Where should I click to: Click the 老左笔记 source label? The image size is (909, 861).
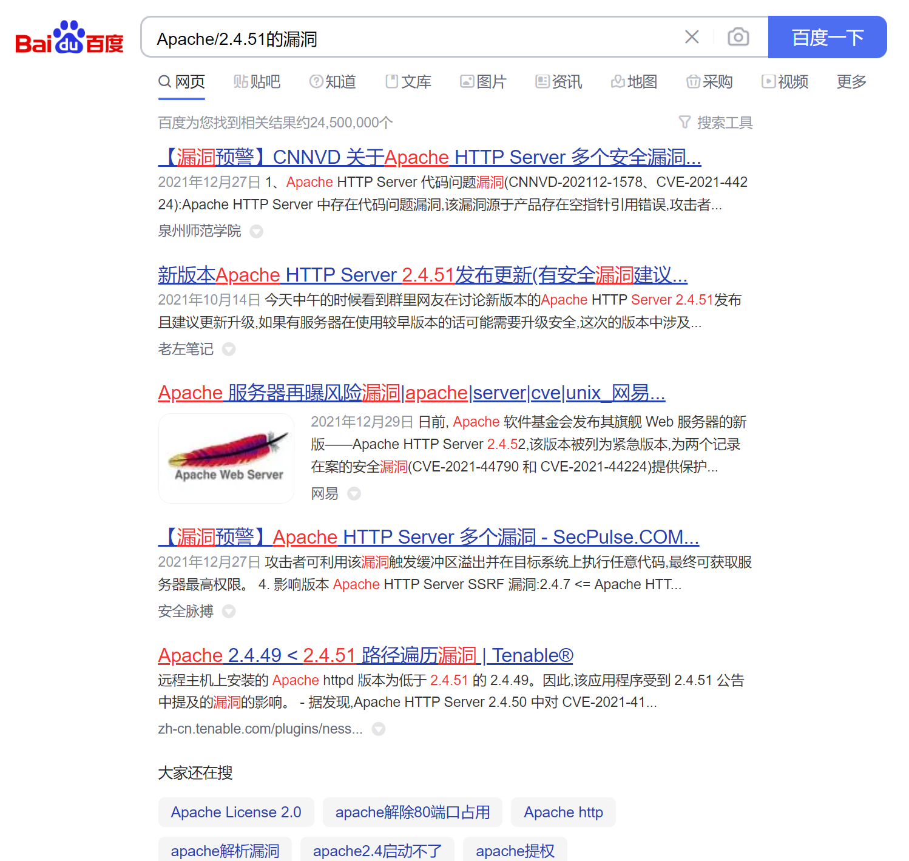click(x=186, y=349)
